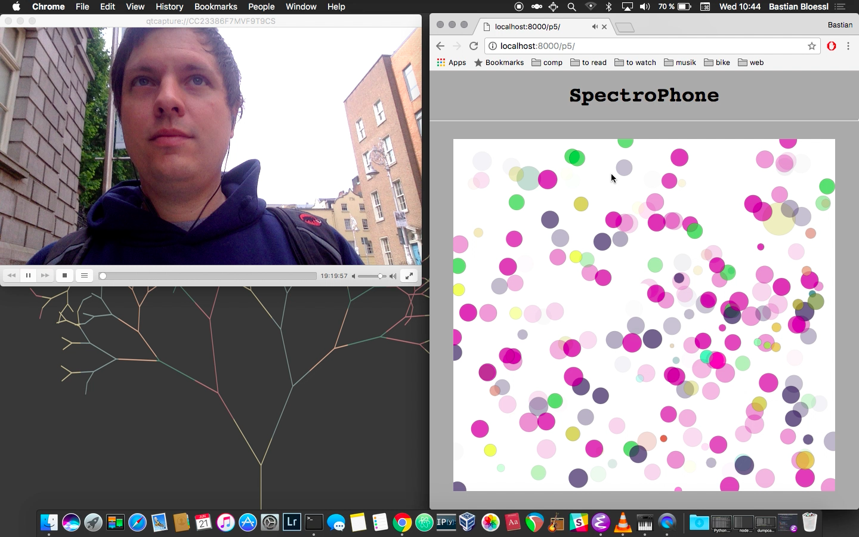This screenshot has height=537, width=859.
Task: Open the Chrome three-dot menu
Action: [x=848, y=46]
